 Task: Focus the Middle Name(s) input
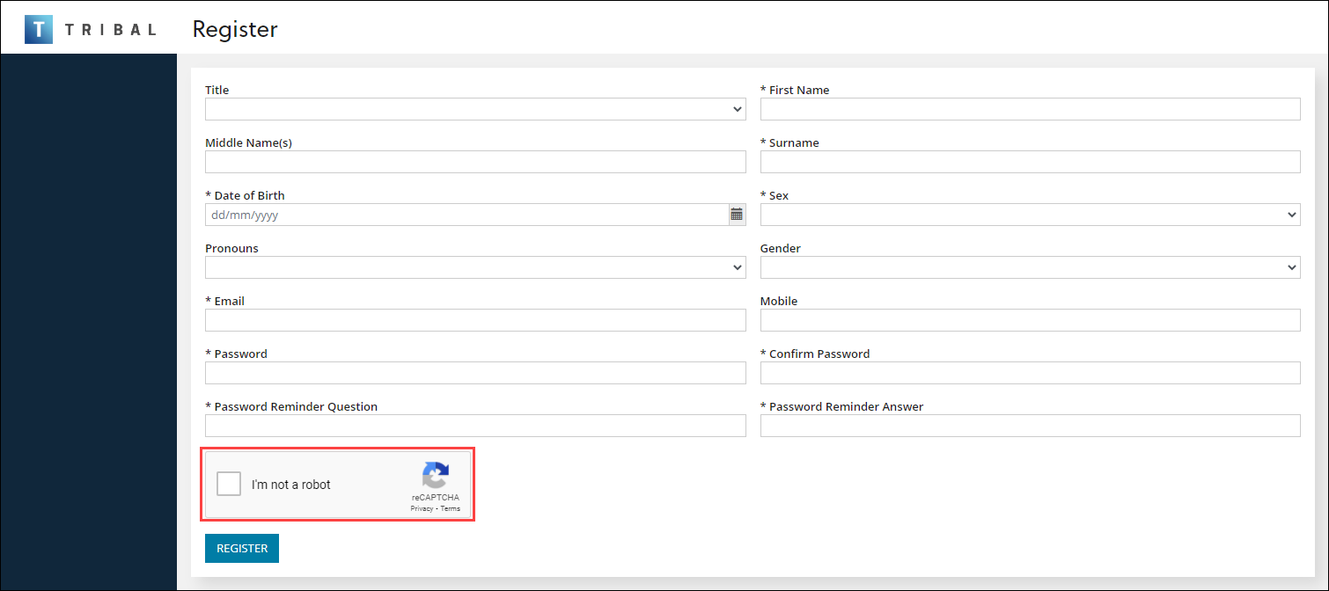click(x=475, y=162)
